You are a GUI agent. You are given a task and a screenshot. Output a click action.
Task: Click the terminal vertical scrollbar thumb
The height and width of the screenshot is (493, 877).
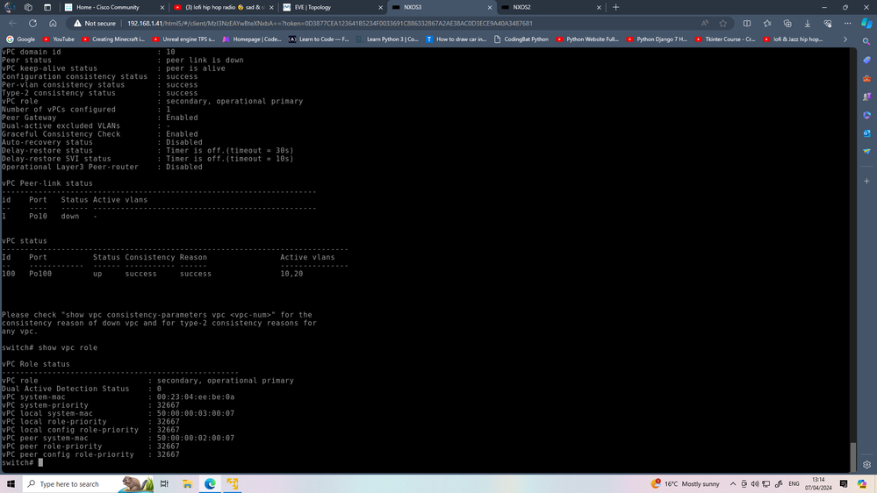coord(853,457)
